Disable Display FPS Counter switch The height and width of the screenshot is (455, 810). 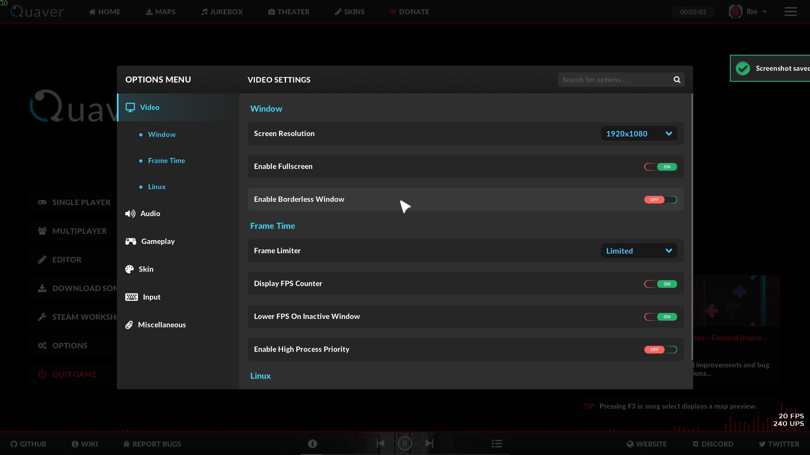(660, 284)
